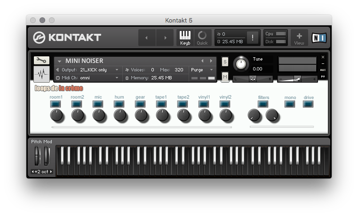Click the tape1 level knob
This screenshot has width=358, height=216.
coord(162,115)
